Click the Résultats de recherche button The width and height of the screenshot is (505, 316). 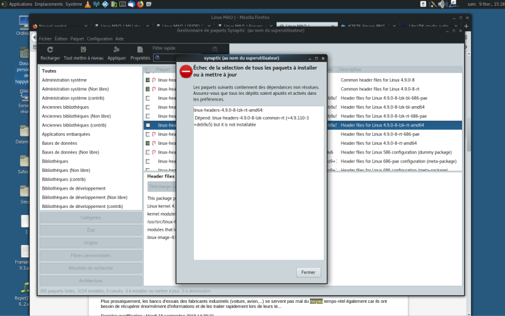point(91,268)
